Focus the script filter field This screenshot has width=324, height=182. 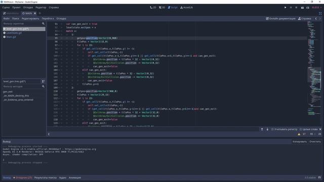pos(24,24)
